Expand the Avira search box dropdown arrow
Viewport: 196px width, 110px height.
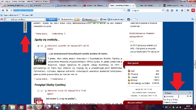pyautogui.click(x=45, y=19)
